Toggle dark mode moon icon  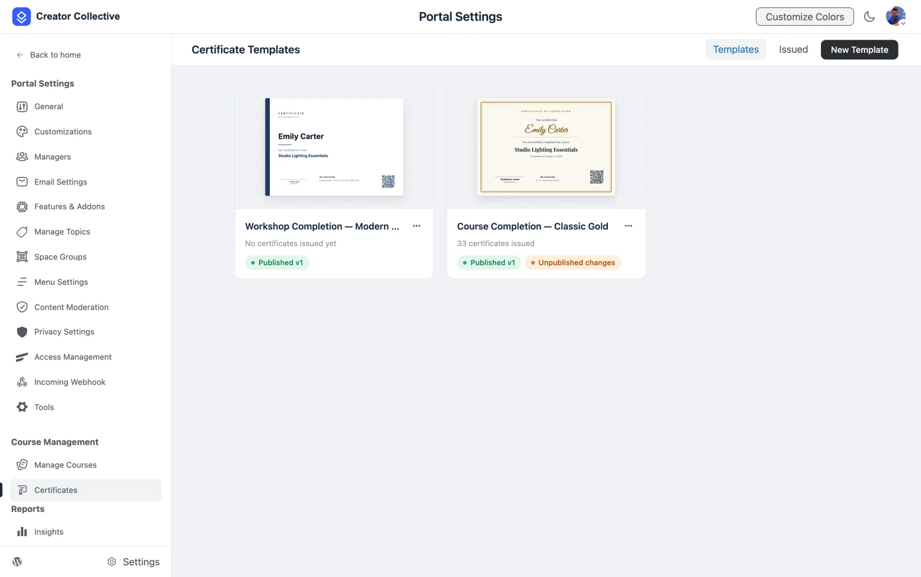[x=869, y=17]
